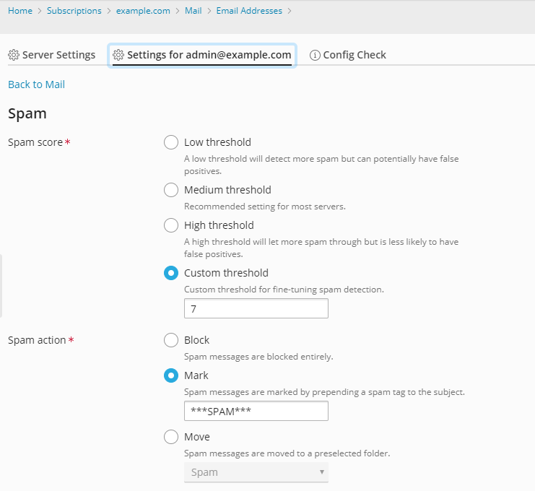Viewport: 535px width, 491px height.
Task: Click the Config Check info icon
Action: [315, 55]
